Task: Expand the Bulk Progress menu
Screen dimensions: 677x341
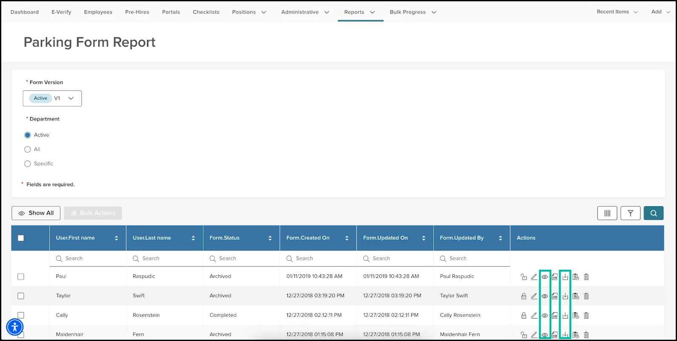Action: coord(413,12)
